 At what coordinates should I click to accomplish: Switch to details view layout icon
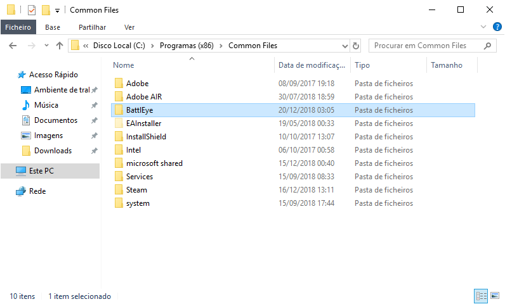[480, 296]
